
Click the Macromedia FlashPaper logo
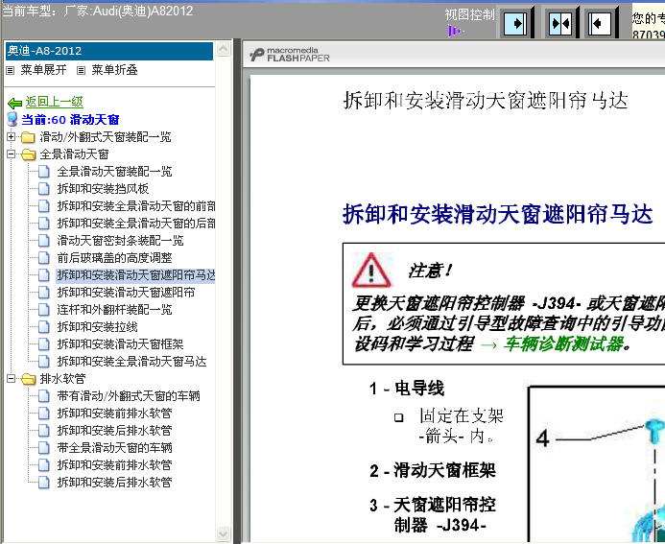(x=290, y=55)
